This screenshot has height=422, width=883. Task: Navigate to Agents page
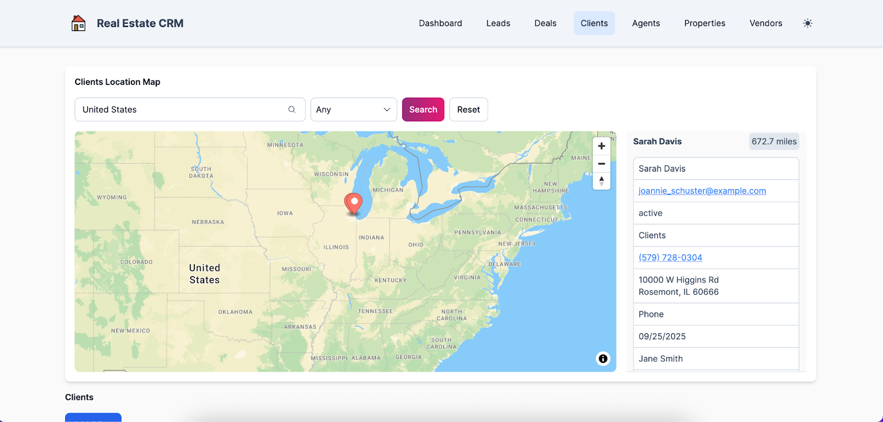[646, 23]
